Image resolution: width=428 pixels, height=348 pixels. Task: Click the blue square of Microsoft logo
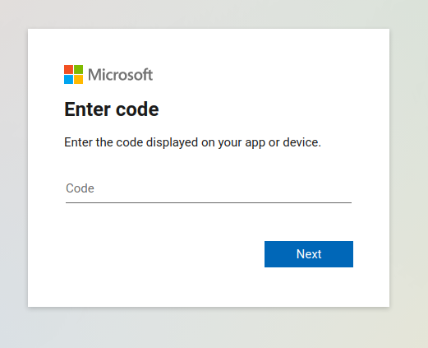pyautogui.click(x=68, y=80)
